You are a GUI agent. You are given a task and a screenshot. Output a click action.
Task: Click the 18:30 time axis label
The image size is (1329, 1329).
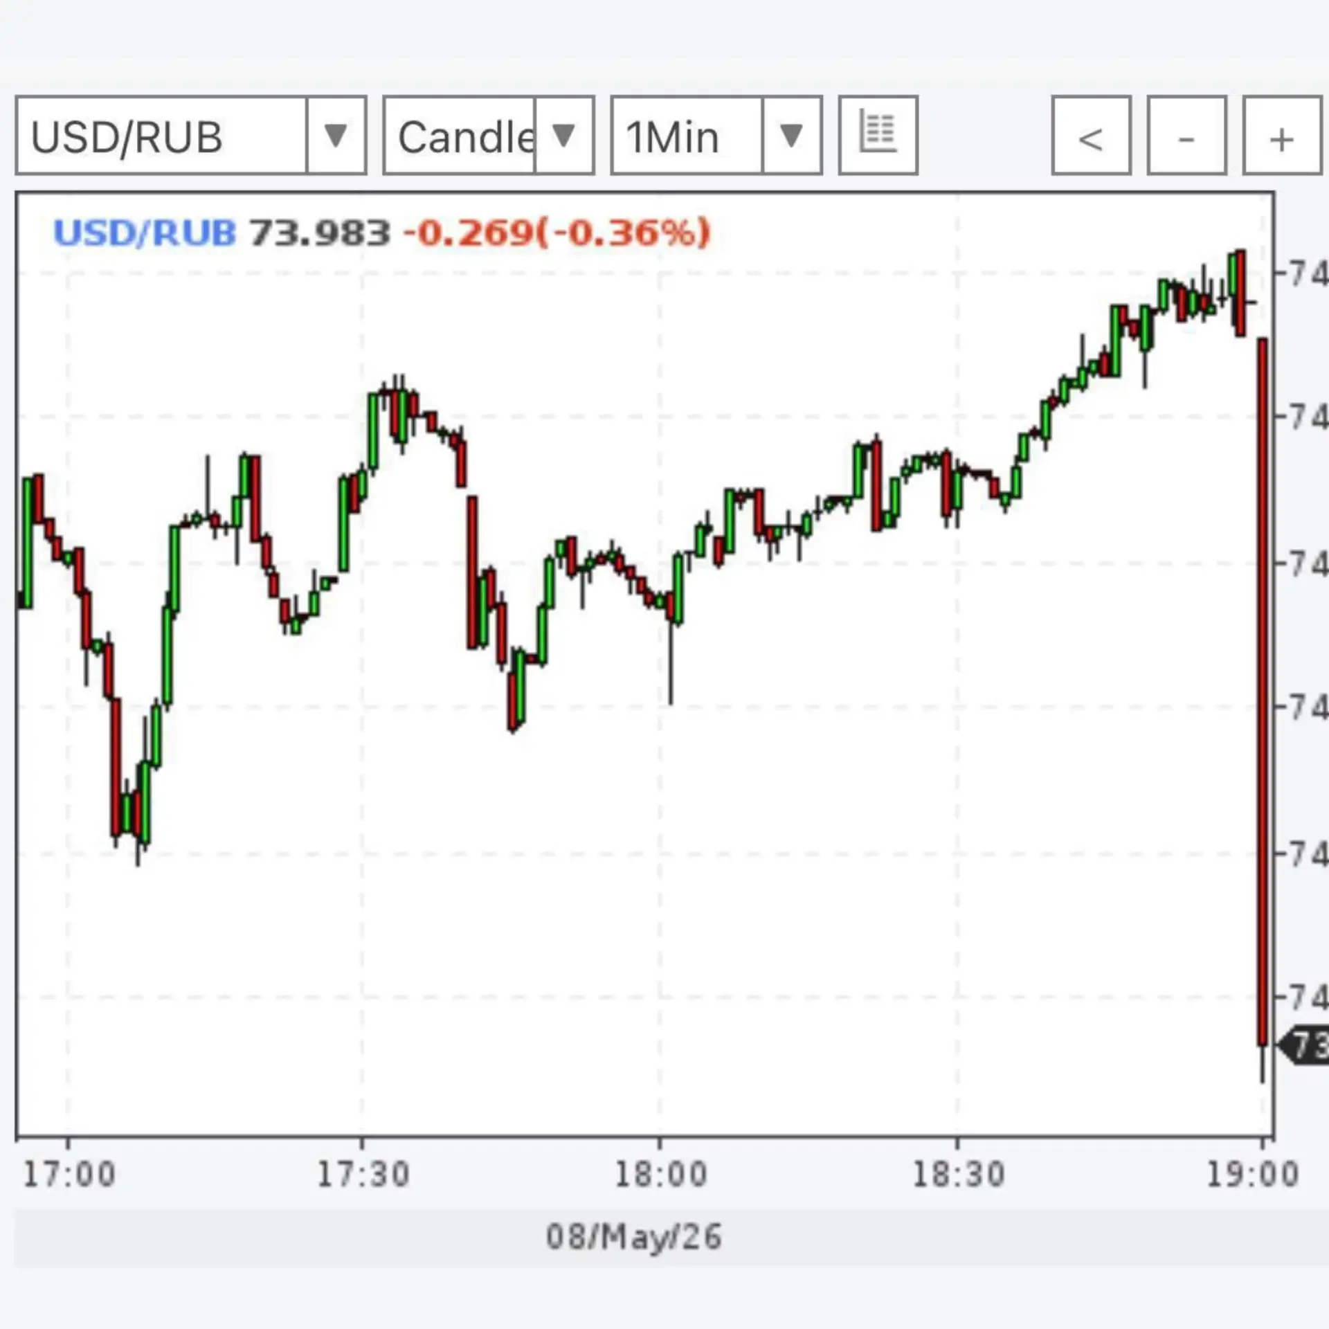[958, 1175]
